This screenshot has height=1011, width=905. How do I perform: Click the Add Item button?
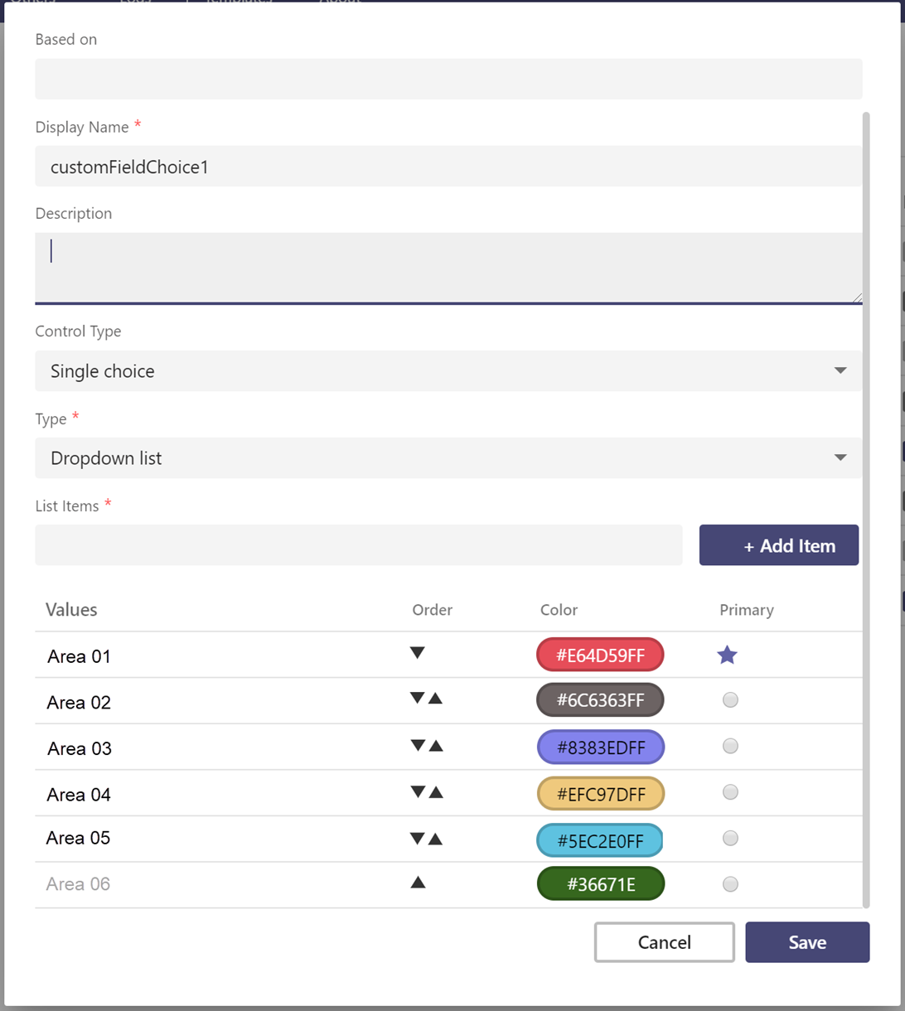point(778,545)
